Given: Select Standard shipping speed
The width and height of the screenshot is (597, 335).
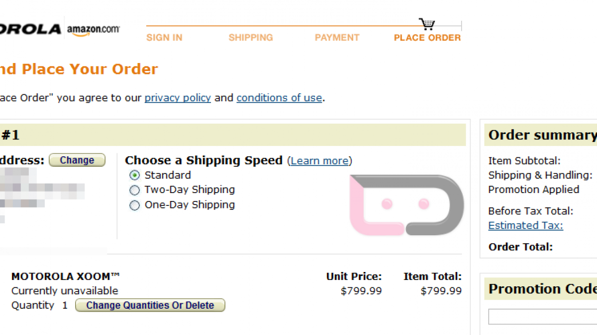Looking at the screenshot, I should (x=134, y=175).
